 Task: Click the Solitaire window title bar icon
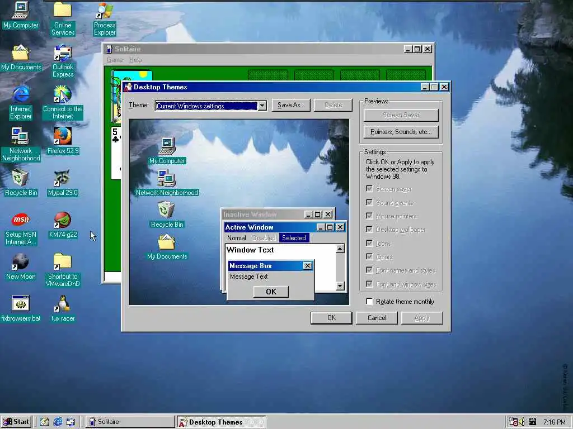109,49
